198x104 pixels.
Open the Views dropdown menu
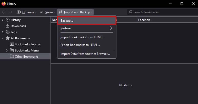point(47,12)
